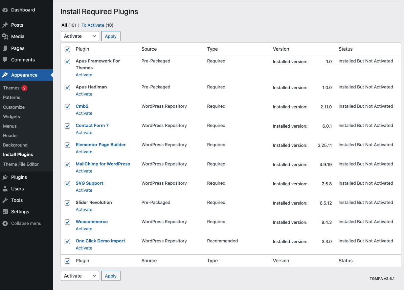This screenshot has width=404, height=290.
Task: Click the Pages document icon
Action: [x=5, y=48]
